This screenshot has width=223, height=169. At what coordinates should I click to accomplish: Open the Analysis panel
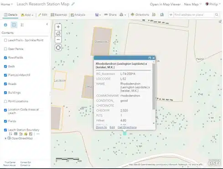[x=78, y=15]
